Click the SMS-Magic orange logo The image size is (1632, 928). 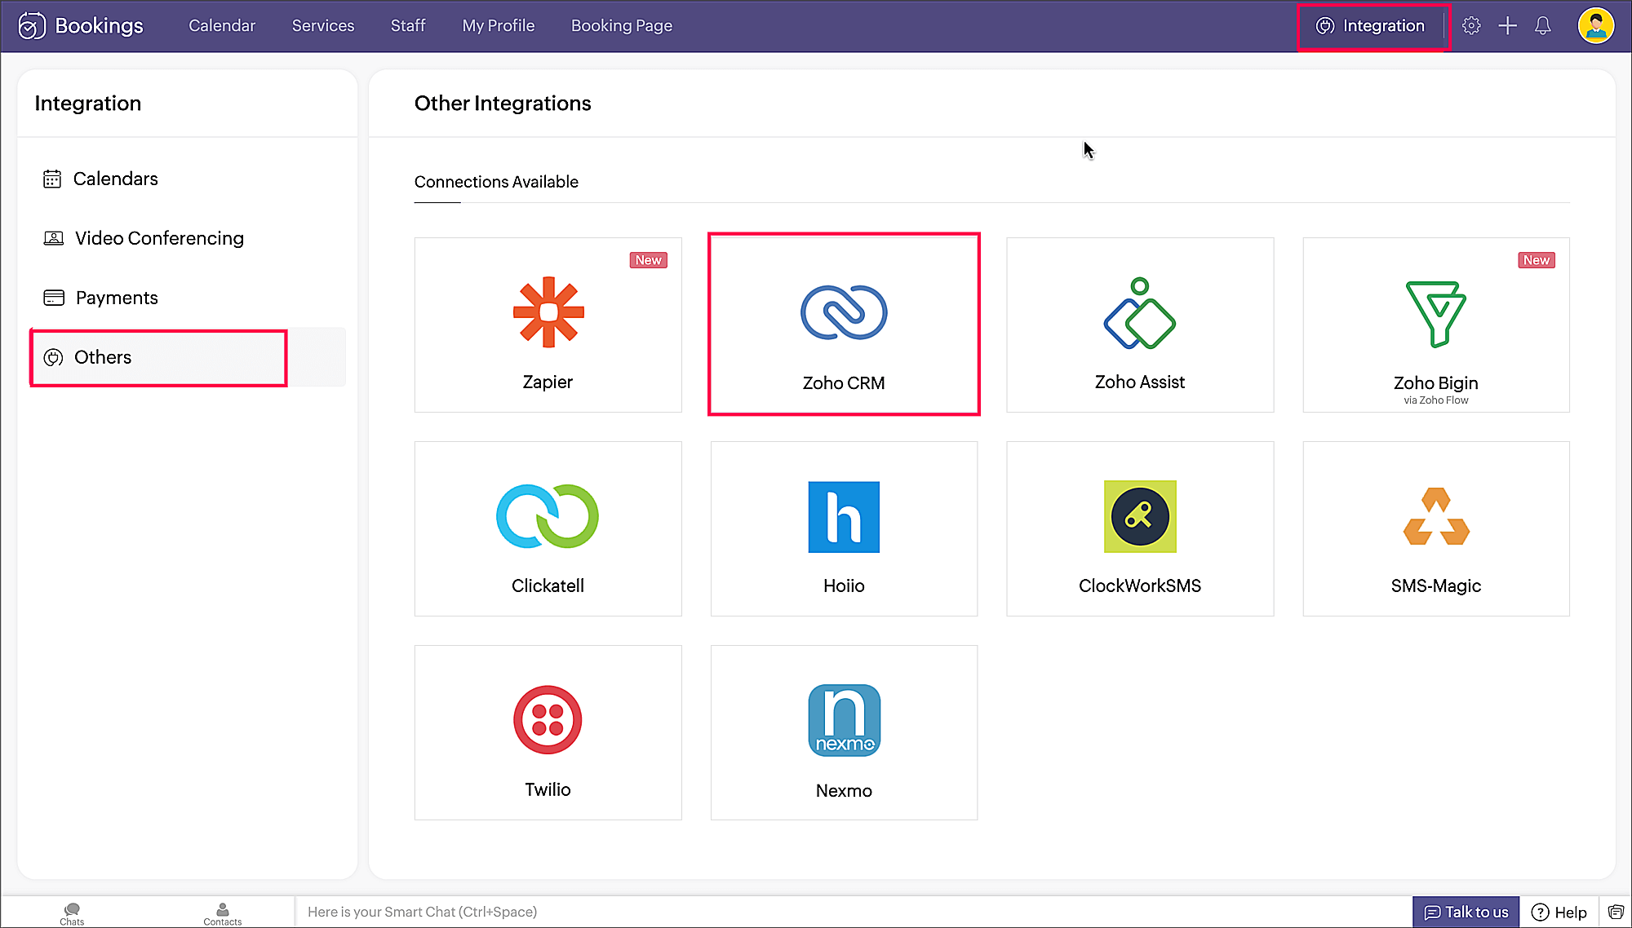(x=1436, y=516)
